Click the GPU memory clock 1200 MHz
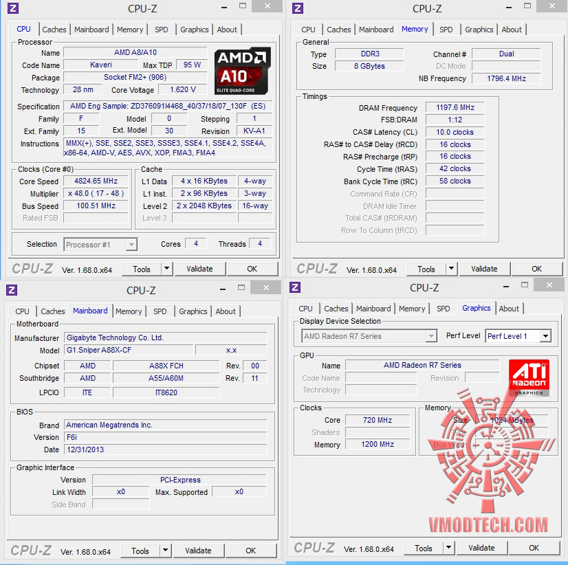568x565 pixels. click(378, 444)
